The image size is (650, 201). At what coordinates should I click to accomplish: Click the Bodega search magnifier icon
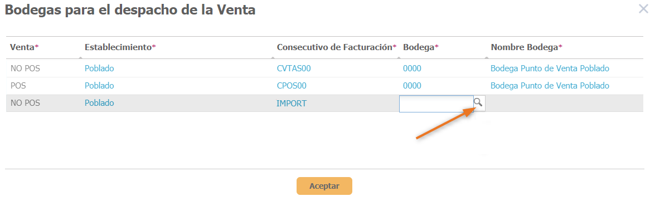[x=479, y=103]
